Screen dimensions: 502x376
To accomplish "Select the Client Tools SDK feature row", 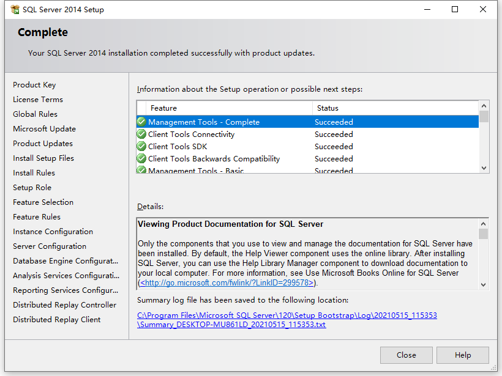I will click(x=308, y=147).
